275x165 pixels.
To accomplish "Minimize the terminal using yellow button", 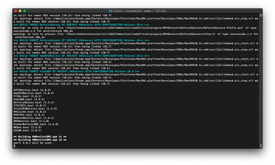I will click(20, 11).
